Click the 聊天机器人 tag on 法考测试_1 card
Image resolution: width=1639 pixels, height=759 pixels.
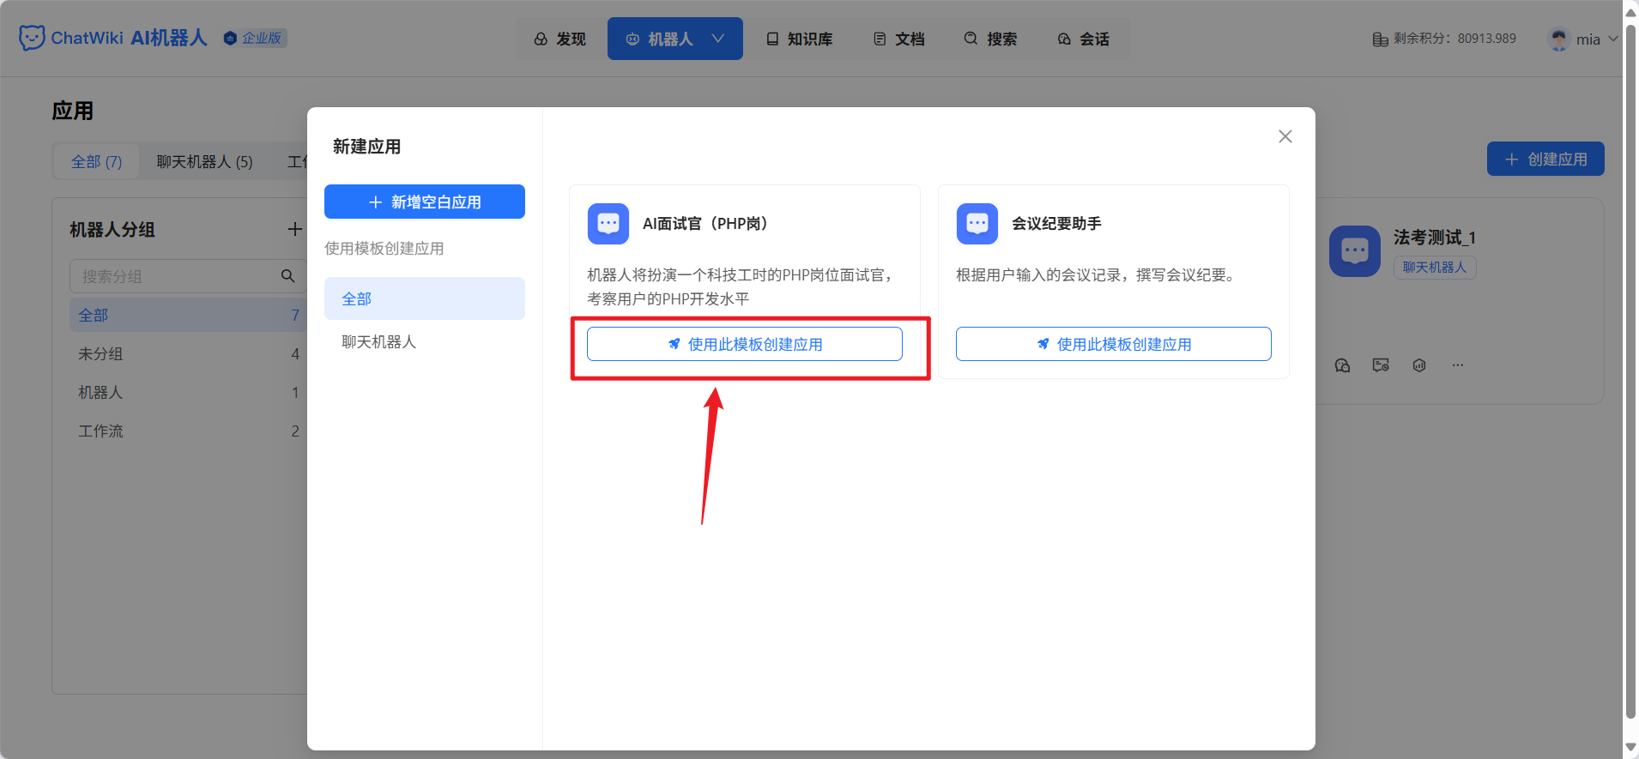tap(1435, 268)
